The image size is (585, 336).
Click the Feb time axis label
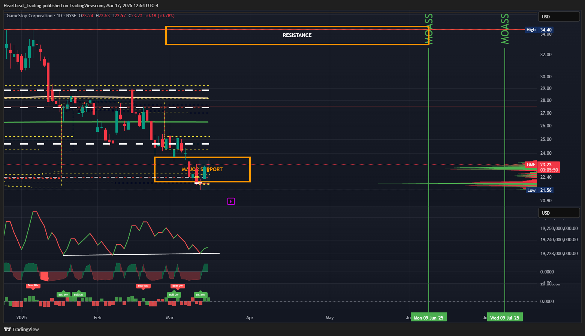coord(97,318)
